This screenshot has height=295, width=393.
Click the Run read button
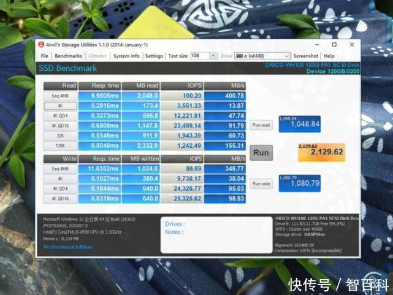click(261, 125)
